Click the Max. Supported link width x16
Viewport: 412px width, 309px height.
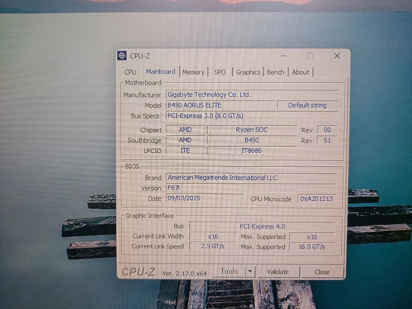312,237
